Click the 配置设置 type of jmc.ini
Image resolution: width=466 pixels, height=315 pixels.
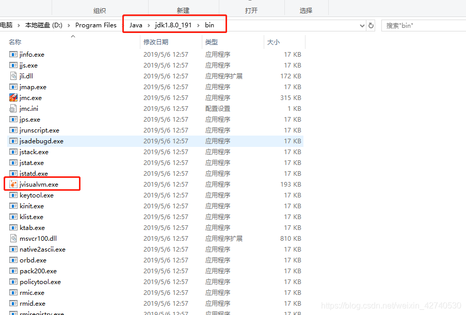click(x=218, y=109)
